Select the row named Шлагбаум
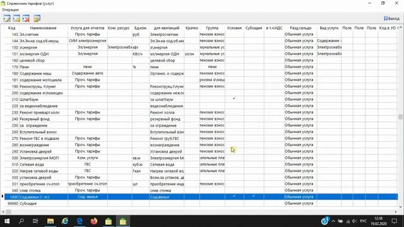This screenshot has height=227, width=404. pyautogui.click(x=201, y=100)
